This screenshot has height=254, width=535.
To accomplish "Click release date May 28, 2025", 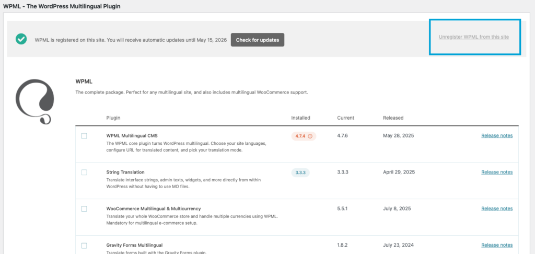I will click(x=398, y=135).
